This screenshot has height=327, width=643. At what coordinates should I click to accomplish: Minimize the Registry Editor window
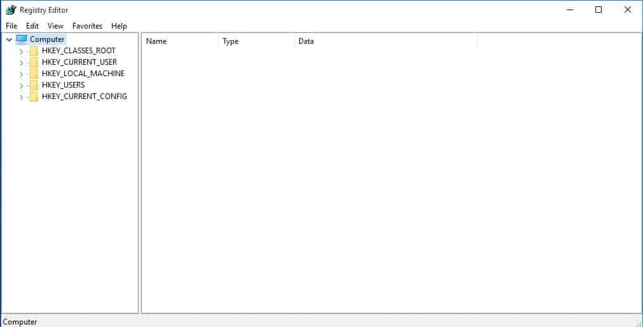[x=569, y=10]
